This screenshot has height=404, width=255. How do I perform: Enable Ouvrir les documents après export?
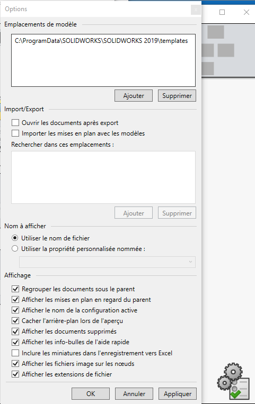tap(15, 123)
